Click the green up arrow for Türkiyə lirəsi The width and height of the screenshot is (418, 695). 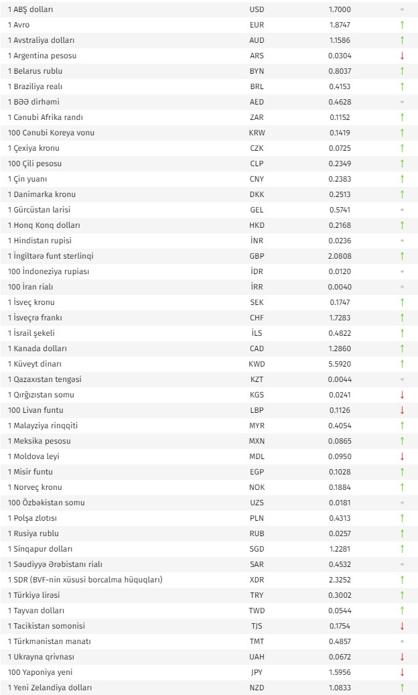click(402, 595)
